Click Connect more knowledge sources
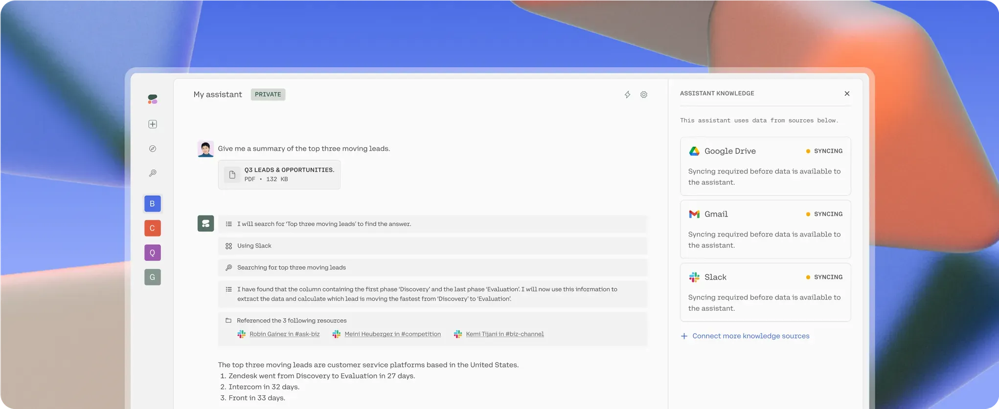This screenshot has width=999, height=409. [x=750, y=336]
